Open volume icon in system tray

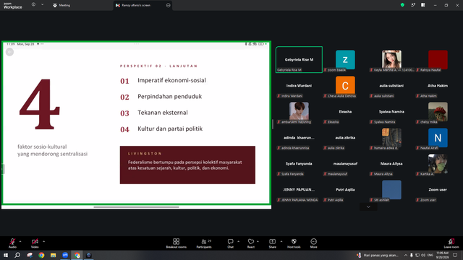pyautogui.click(x=423, y=255)
